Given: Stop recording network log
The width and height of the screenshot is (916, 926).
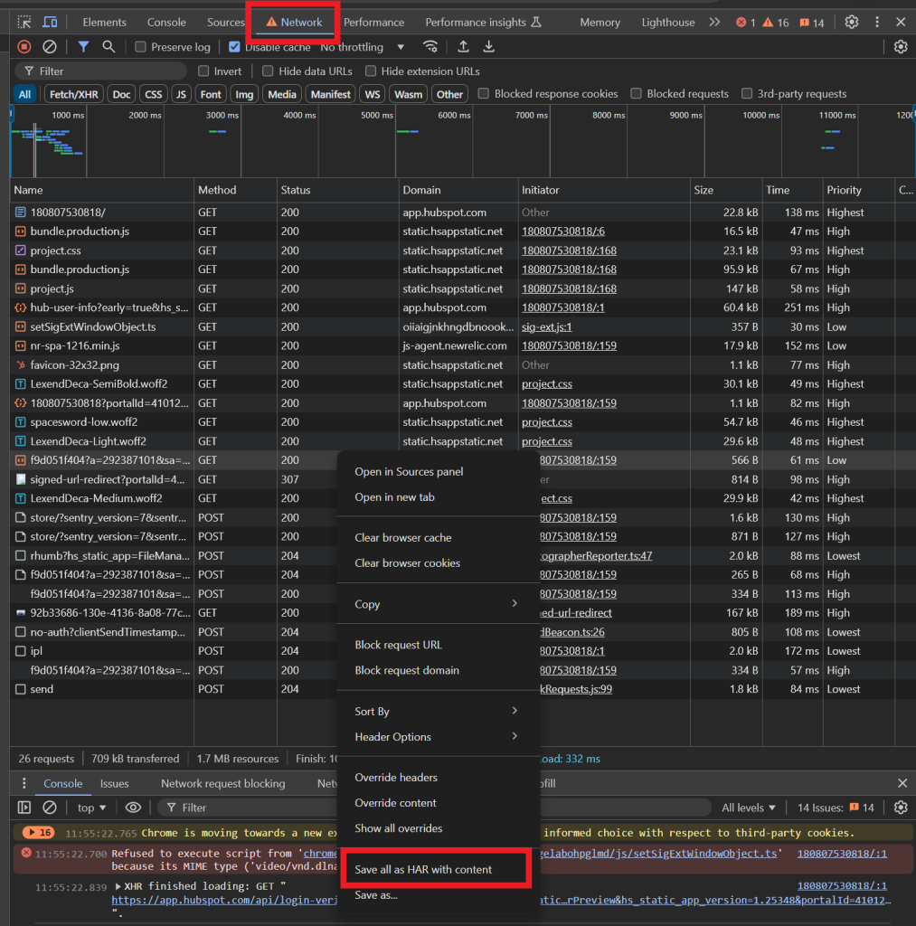Looking at the screenshot, I should (24, 47).
